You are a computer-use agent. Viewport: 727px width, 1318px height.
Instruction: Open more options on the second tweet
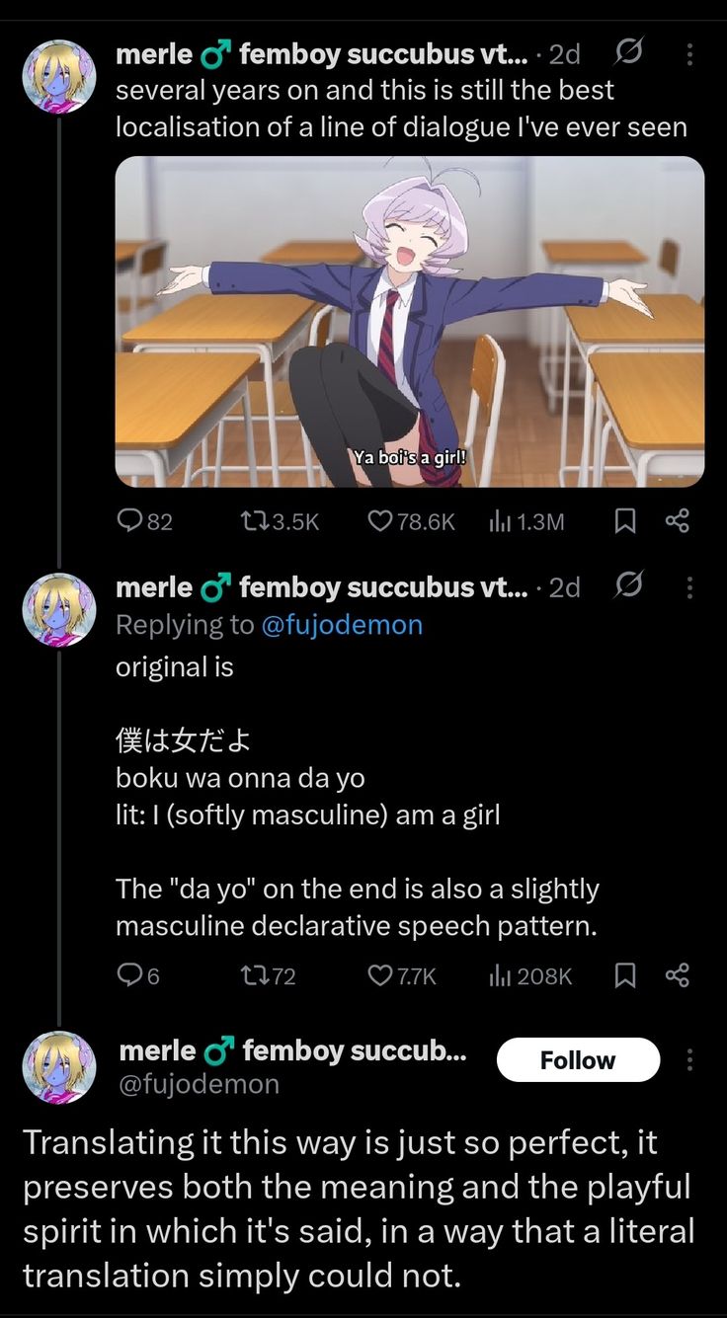tap(688, 588)
